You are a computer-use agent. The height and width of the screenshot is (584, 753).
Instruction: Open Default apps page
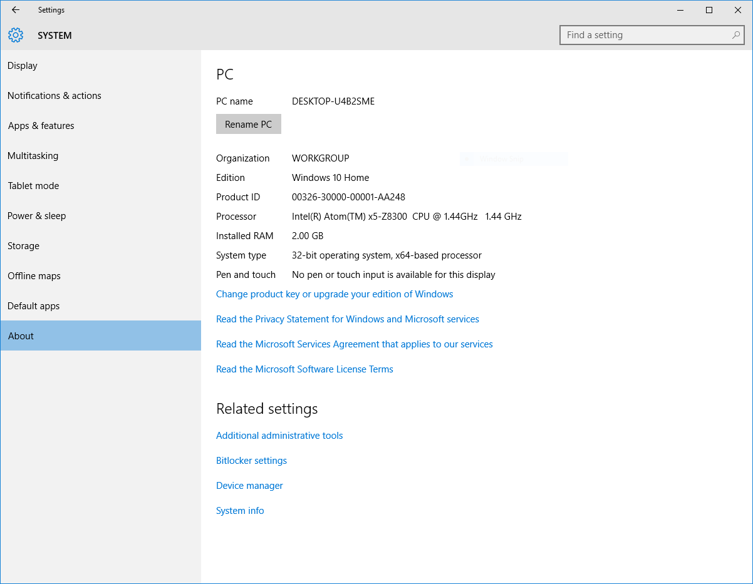point(100,306)
